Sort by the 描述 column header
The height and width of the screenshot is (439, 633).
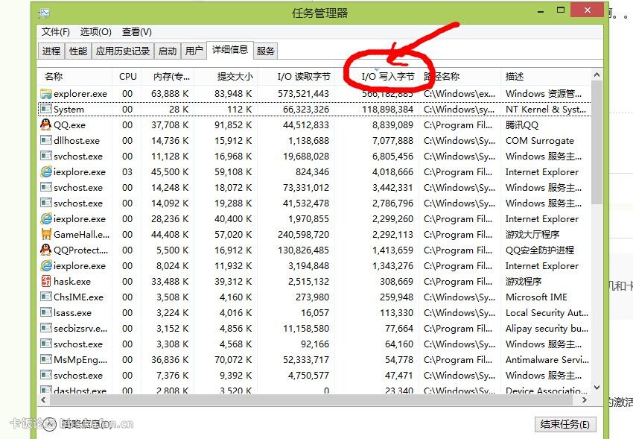coord(546,76)
